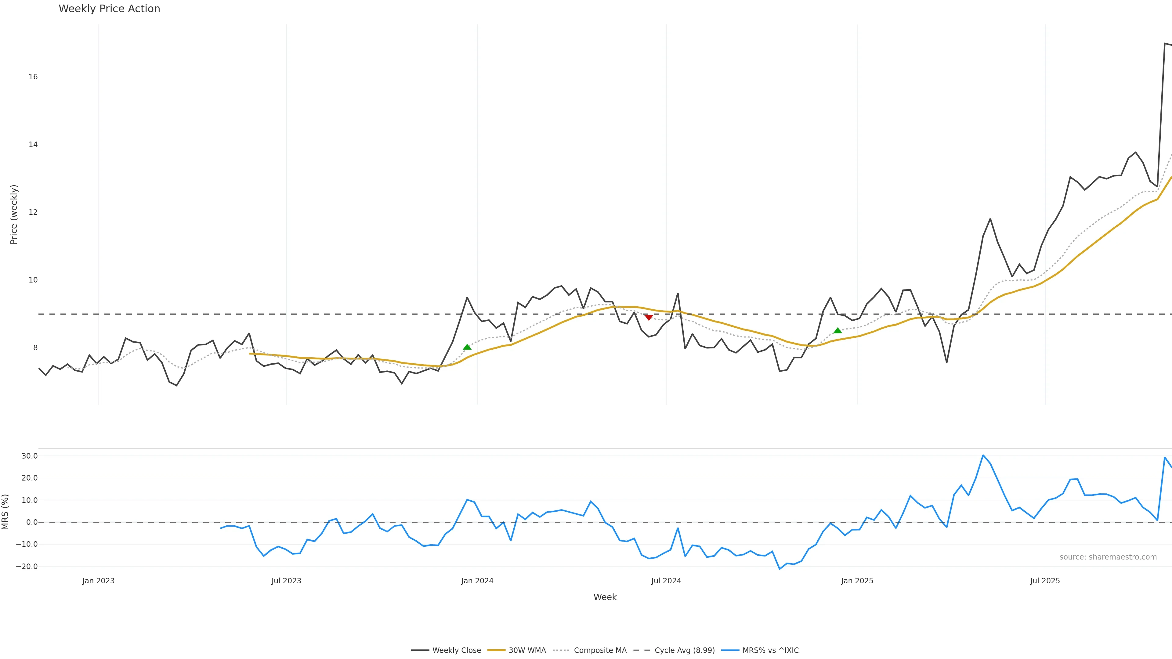Click the dashed Cycle Avg legend swatch
Screen dimensions: 1172x659
642,650
